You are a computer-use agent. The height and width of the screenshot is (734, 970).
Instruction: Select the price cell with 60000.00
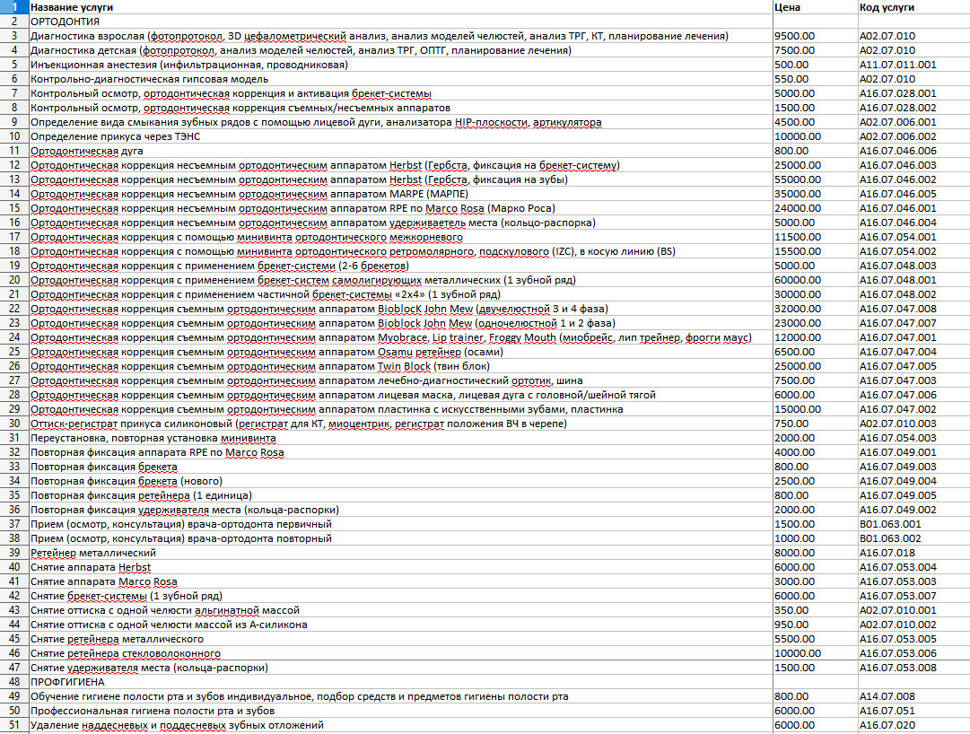pyautogui.click(x=797, y=280)
